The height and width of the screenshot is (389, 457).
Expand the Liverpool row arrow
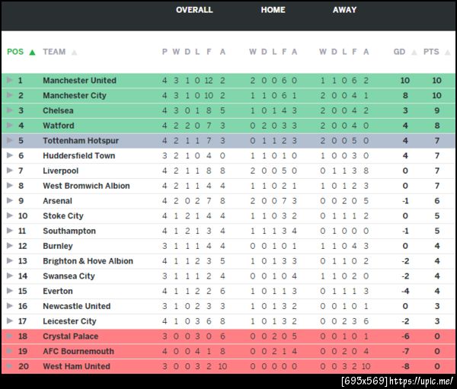pyautogui.click(x=9, y=171)
